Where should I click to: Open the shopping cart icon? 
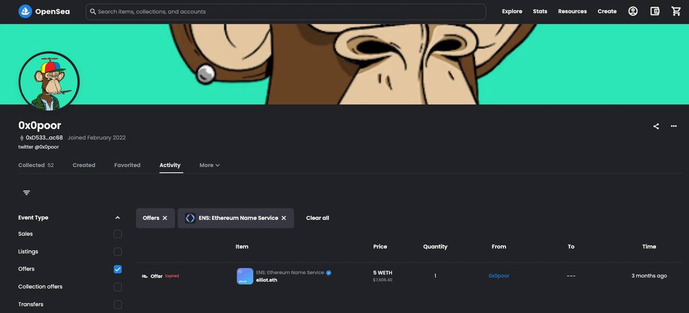coord(676,11)
